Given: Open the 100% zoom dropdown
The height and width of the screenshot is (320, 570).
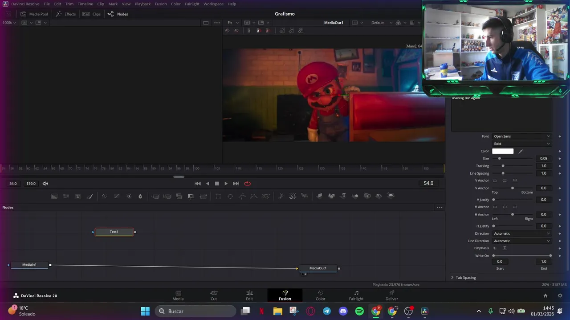Looking at the screenshot, I should (9, 23).
